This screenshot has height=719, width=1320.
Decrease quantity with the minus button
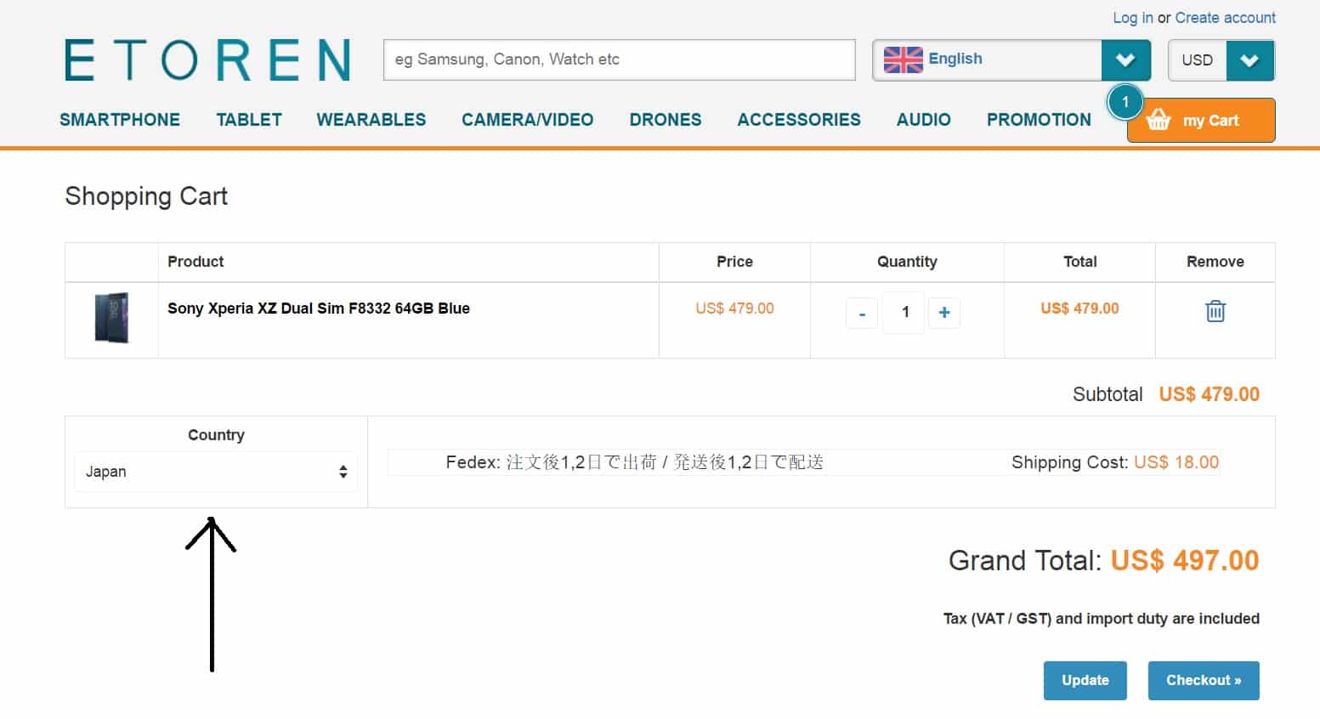tap(862, 313)
